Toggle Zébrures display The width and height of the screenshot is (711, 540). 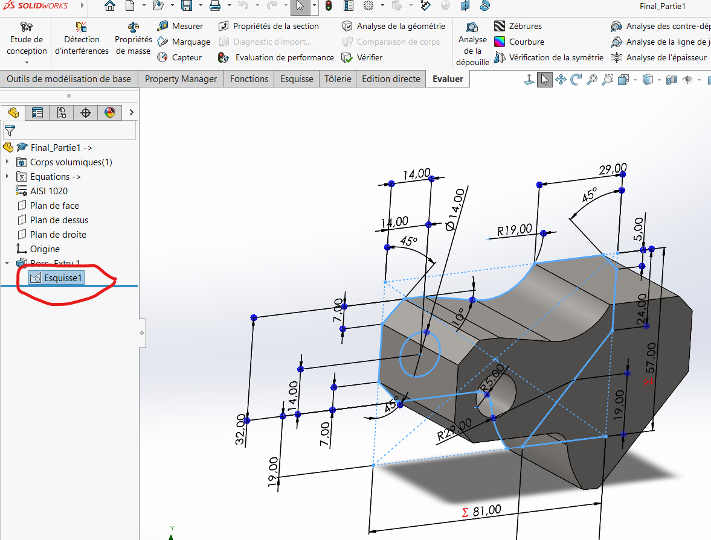[518, 27]
